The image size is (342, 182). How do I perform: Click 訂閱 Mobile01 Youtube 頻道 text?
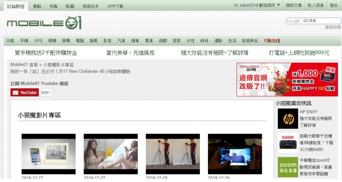pyautogui.click(x=39, y=83)
